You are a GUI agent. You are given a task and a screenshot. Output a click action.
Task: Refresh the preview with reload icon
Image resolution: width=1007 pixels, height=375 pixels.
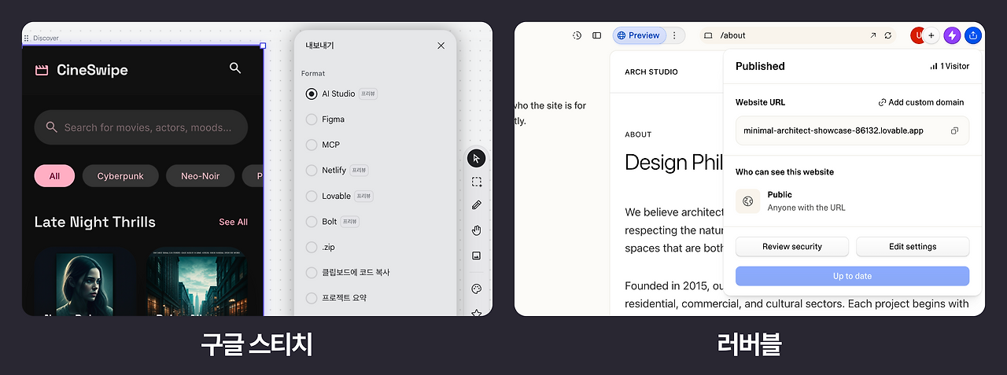point(888,35)
